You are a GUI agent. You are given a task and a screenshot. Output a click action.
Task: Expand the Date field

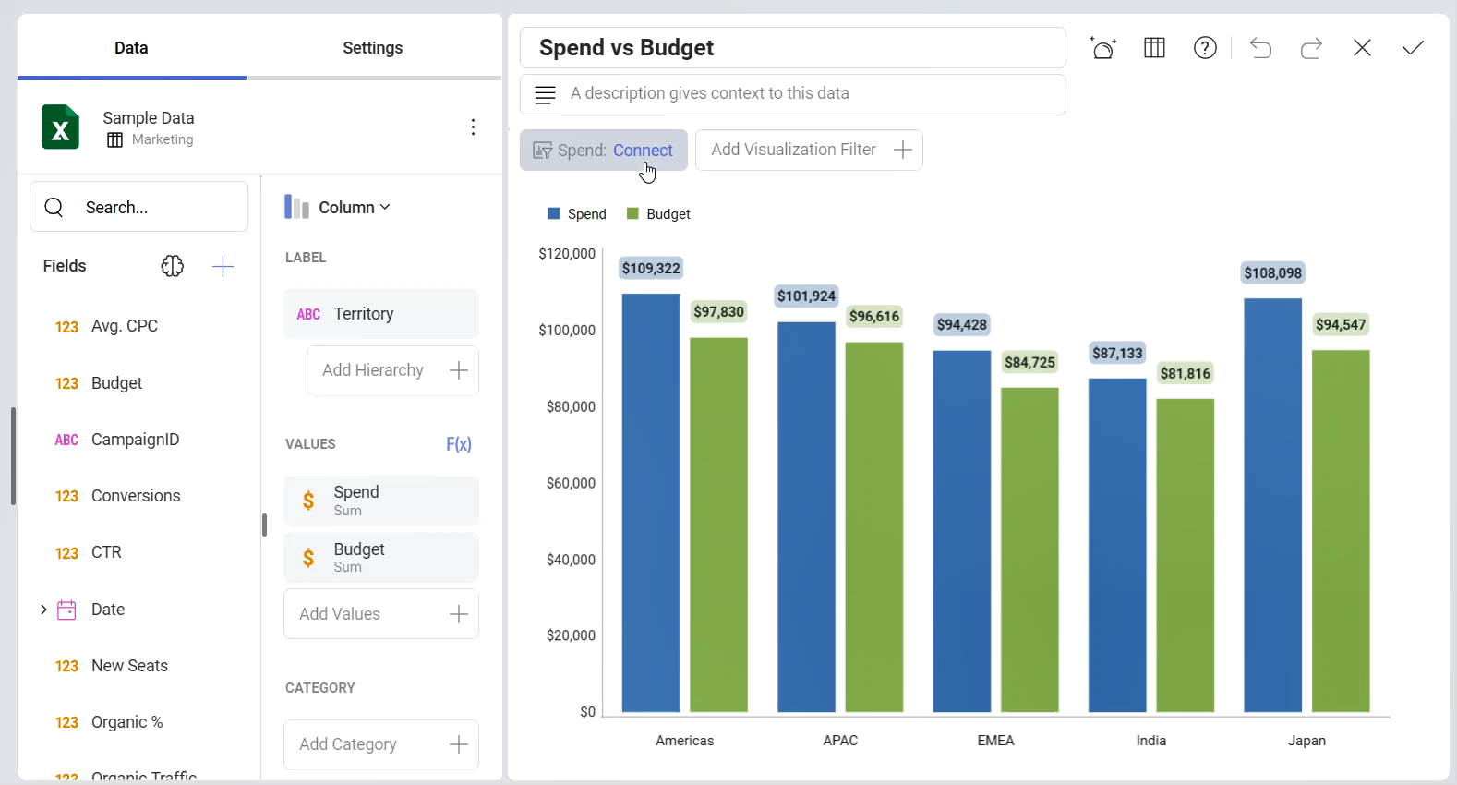[43, 610]
